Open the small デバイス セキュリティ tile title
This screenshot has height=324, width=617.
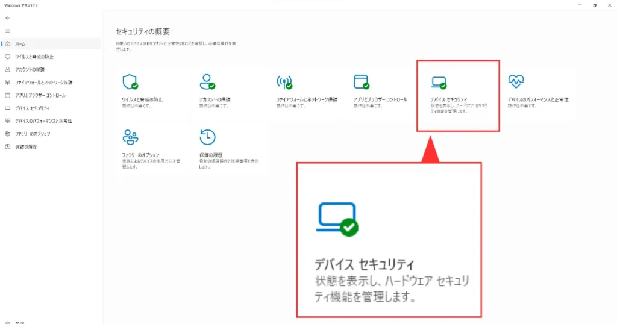click(x=448, y=99)
